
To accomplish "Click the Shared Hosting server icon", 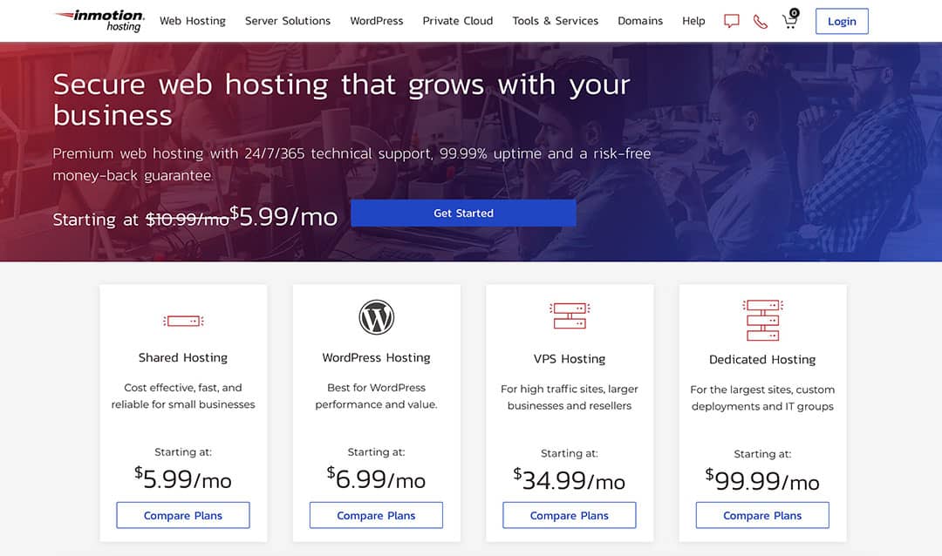I will (183, 321).
